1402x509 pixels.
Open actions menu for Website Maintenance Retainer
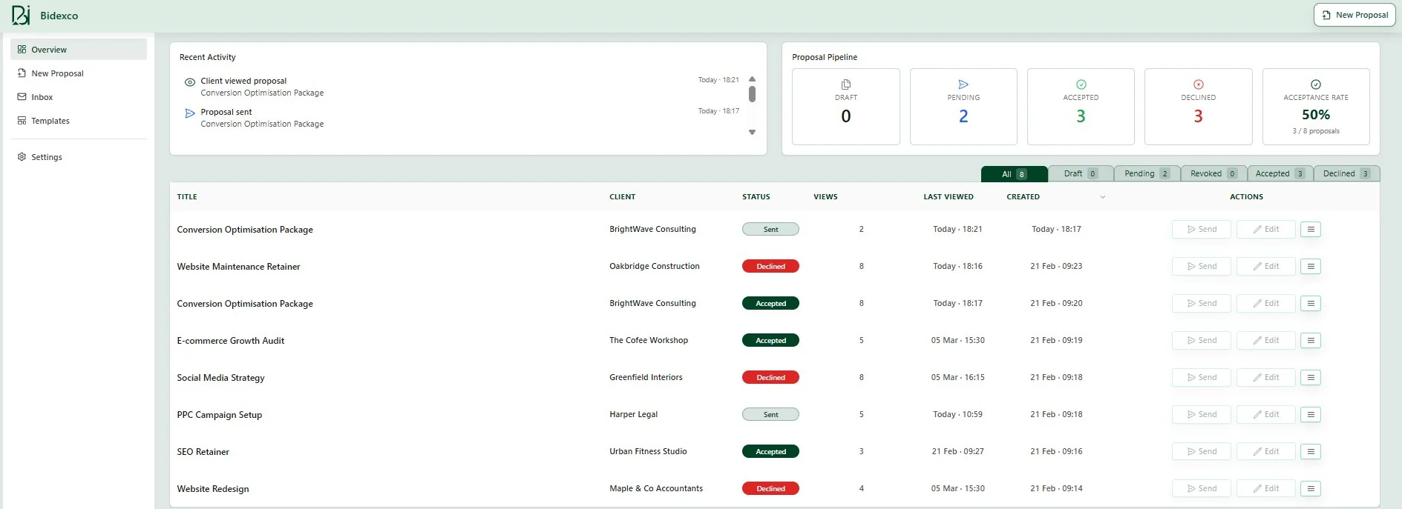click(x=1310, y=266)
